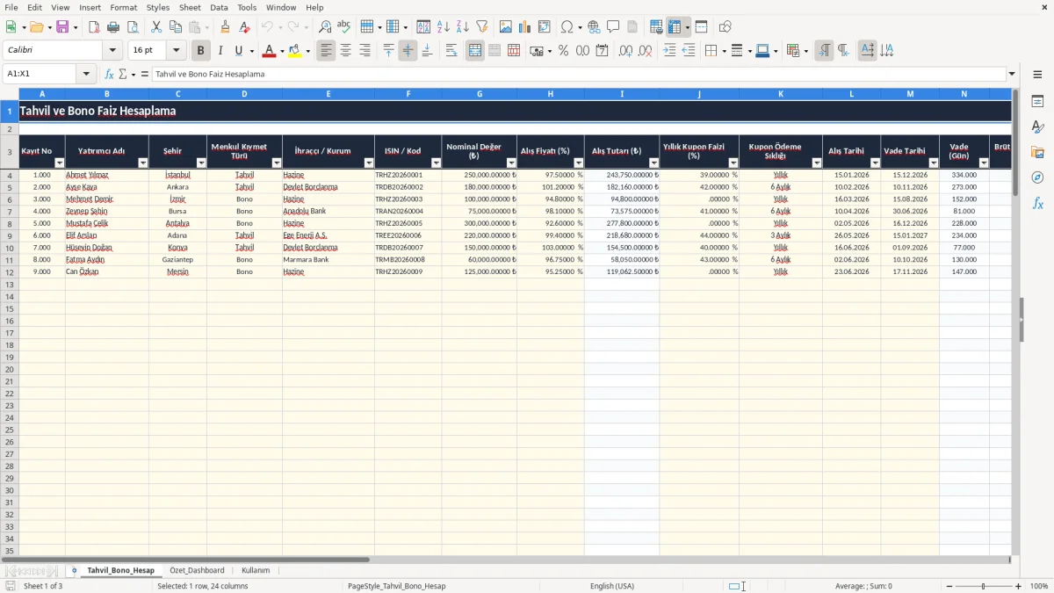Enable center horizontal alignment
The height and width of the screenshot is (593, 1054).
click(346, 51)
